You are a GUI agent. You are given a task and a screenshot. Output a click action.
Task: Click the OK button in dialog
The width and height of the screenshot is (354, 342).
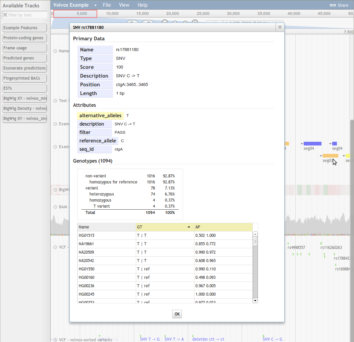point(177,314)
